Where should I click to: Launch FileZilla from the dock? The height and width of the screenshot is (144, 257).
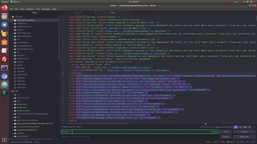click(4, 59)
